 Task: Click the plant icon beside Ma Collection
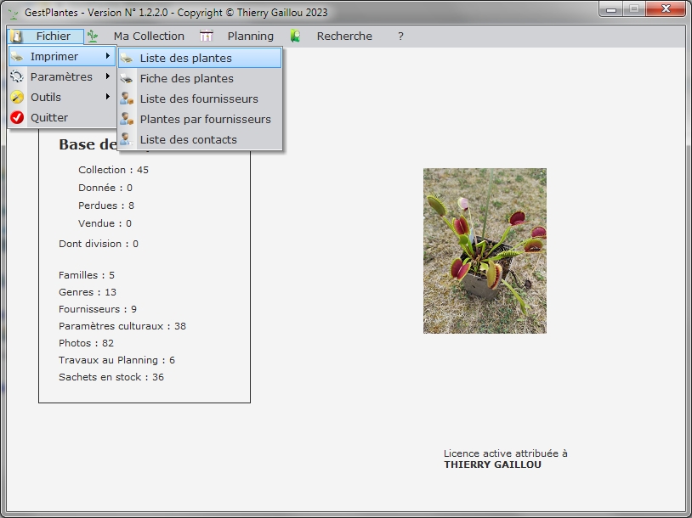click(x=92, y=37)
